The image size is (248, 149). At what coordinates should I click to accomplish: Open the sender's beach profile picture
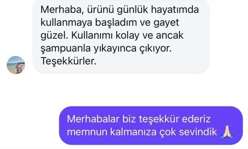point(16,65)
